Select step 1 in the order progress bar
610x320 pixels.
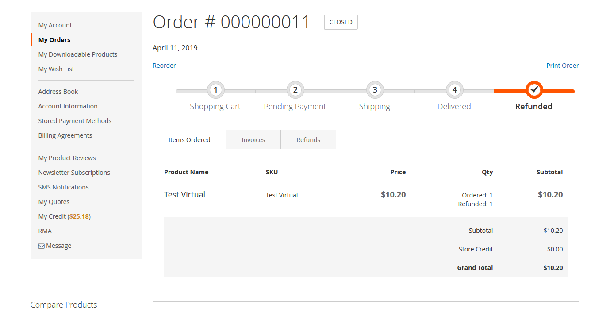click(x=215, y=90)
